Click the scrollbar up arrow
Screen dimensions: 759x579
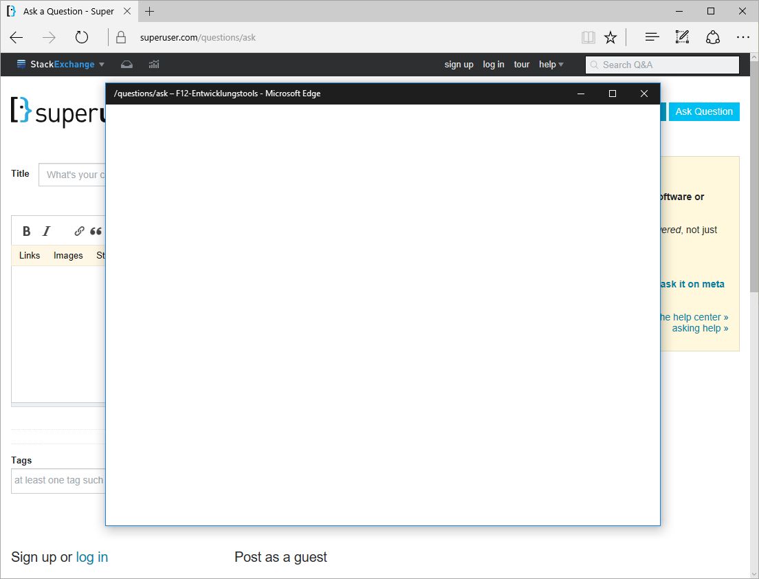tap(754, 57)
